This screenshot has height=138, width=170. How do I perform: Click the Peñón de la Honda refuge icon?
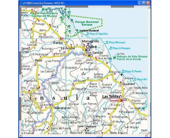(x=114, y=57)
